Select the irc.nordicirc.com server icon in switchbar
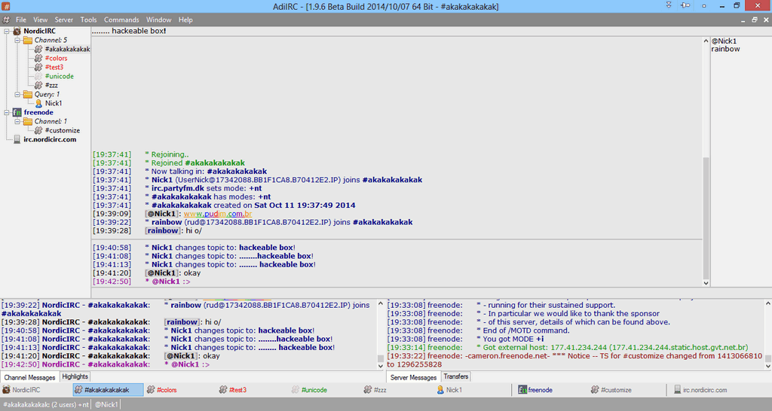772x411 pixels. 678,390
